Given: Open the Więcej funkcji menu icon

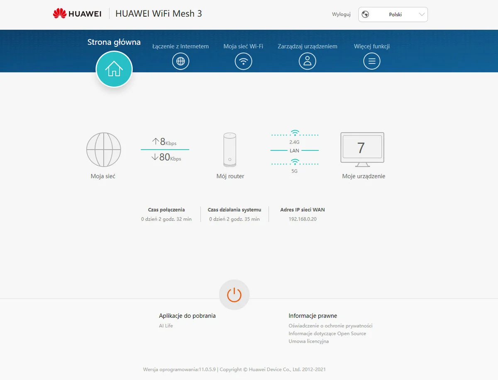Looking at the screenshot, I should [371, 61].
